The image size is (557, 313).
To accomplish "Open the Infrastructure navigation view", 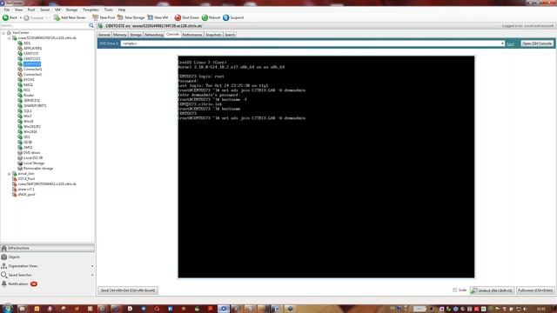I will tap(48, 248).
